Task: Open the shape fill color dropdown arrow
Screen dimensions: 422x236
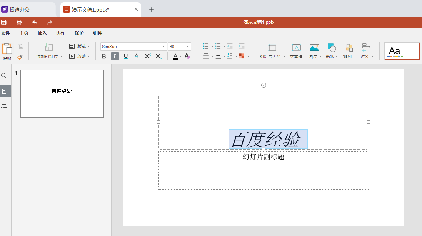Action: [248, 57]
